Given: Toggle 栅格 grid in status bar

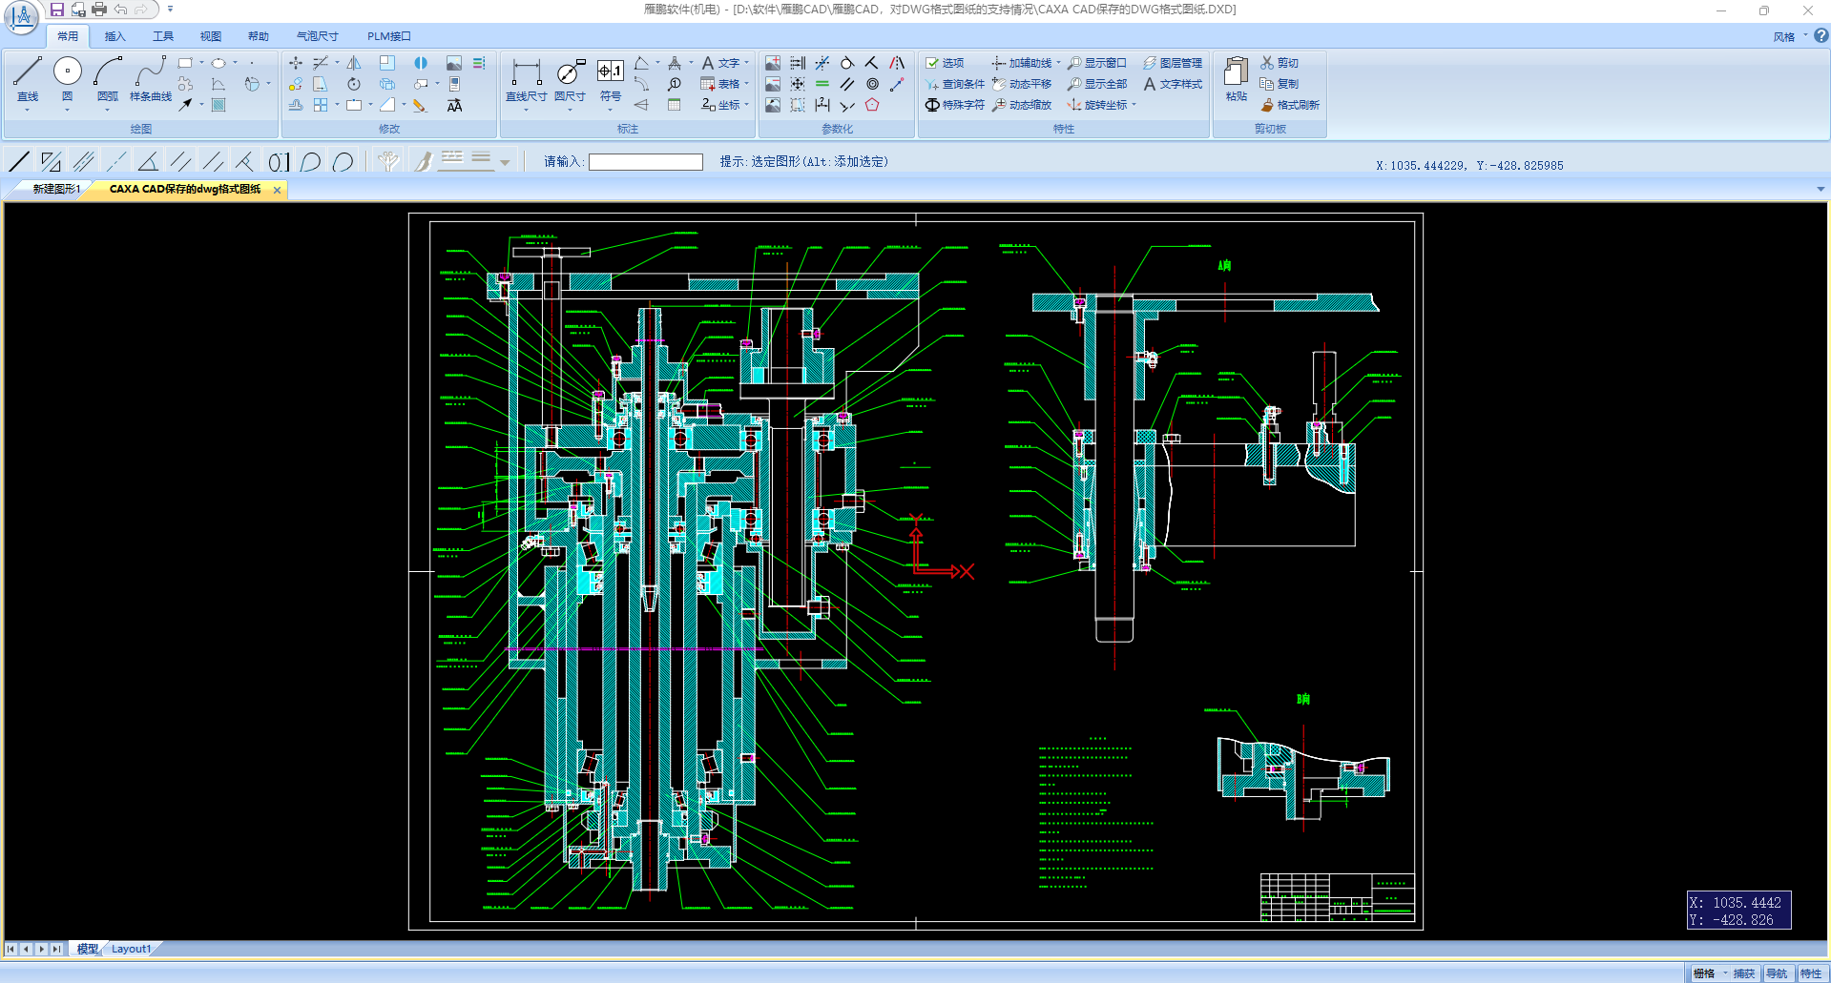Looking at the screenshot, I should coord(1704,973).
